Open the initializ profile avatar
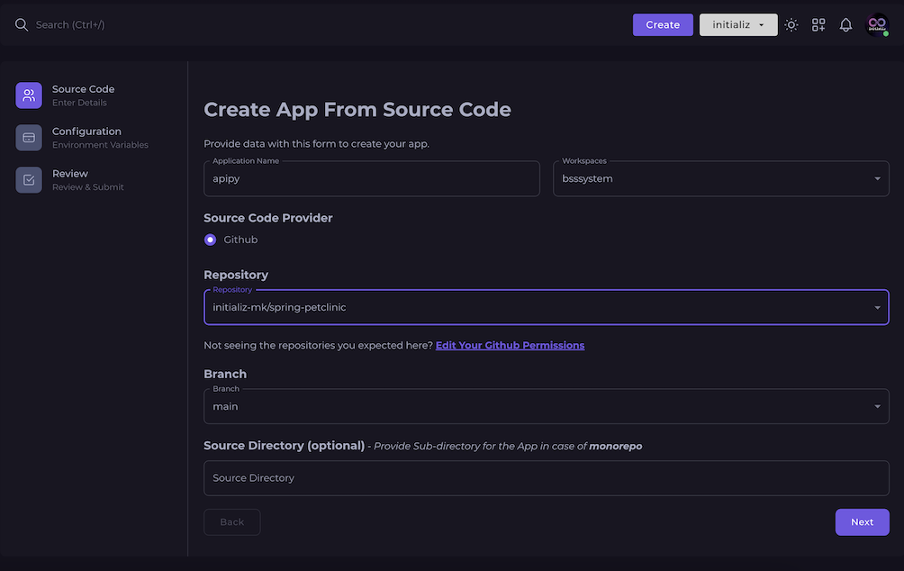This screenshot has height=571, width=904. pyautogui.click(x=876, y=24)
